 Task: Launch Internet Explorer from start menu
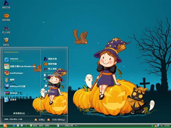tap(14, 60)
